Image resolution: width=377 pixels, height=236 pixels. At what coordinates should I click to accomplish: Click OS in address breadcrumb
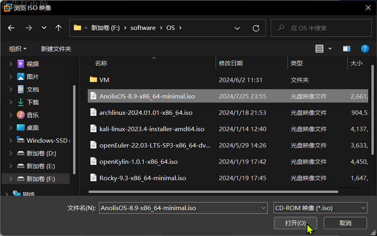click(x=171, y=28)
